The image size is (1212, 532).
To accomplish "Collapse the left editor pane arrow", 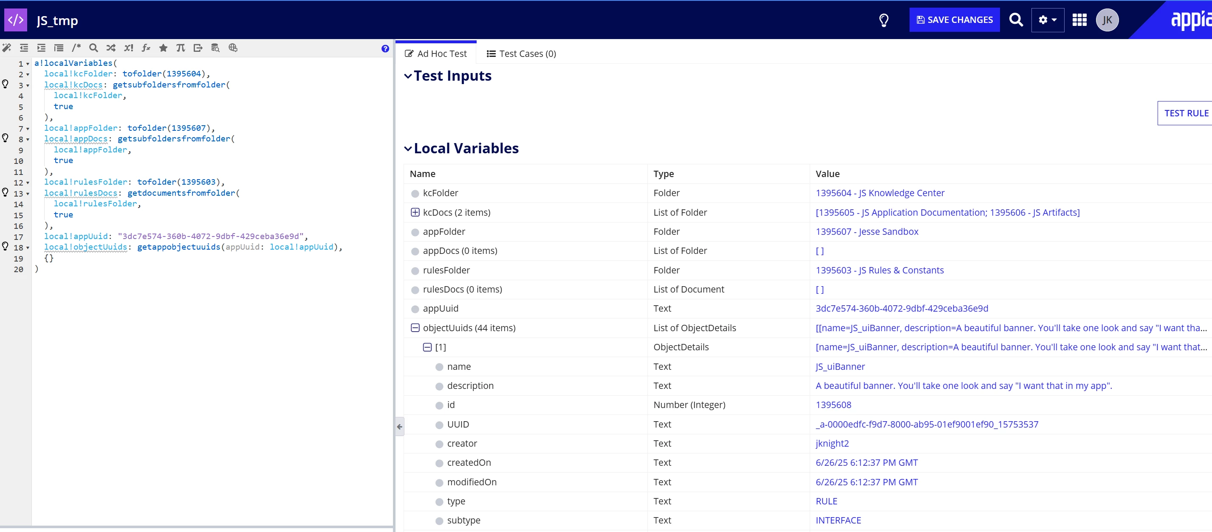I will (x=399, y=427).
